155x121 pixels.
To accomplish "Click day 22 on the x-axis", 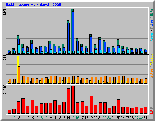I will (x=104, y=118).
